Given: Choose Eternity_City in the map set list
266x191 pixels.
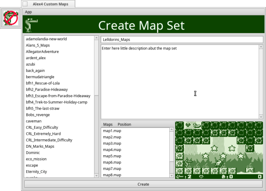Looking at the screenshot, I should click(38, 172).
